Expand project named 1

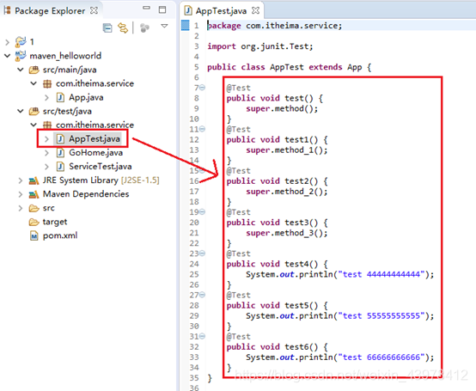(7, 42)
